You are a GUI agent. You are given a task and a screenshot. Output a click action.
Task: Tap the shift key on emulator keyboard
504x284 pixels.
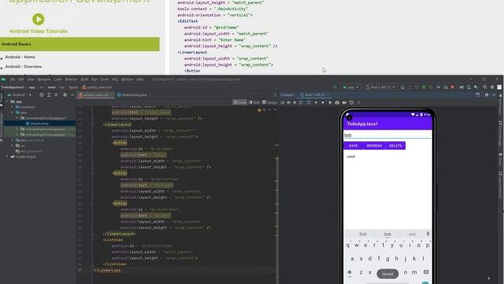350,273
